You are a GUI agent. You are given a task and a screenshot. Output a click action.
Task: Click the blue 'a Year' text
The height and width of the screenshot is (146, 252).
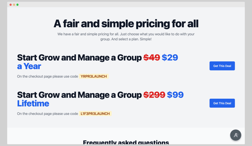pyautogui.click(x=29, y=66)
